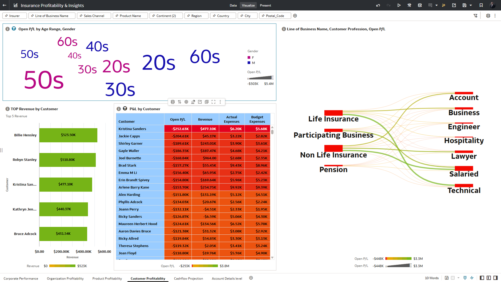The image size is (501, 282).
Task: Toggle the right panel layout icon
Action: click(495, 278)
